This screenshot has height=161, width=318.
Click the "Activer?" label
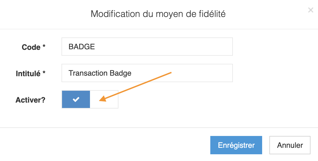pyautogui.click(x=30, y=100)
